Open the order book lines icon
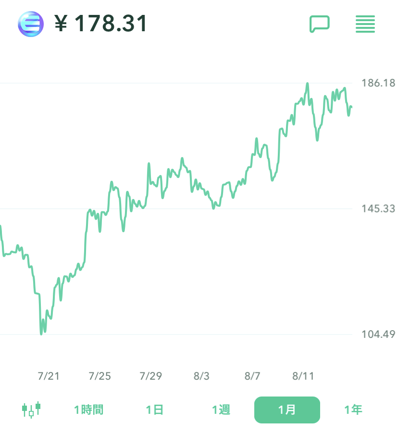 365,24
